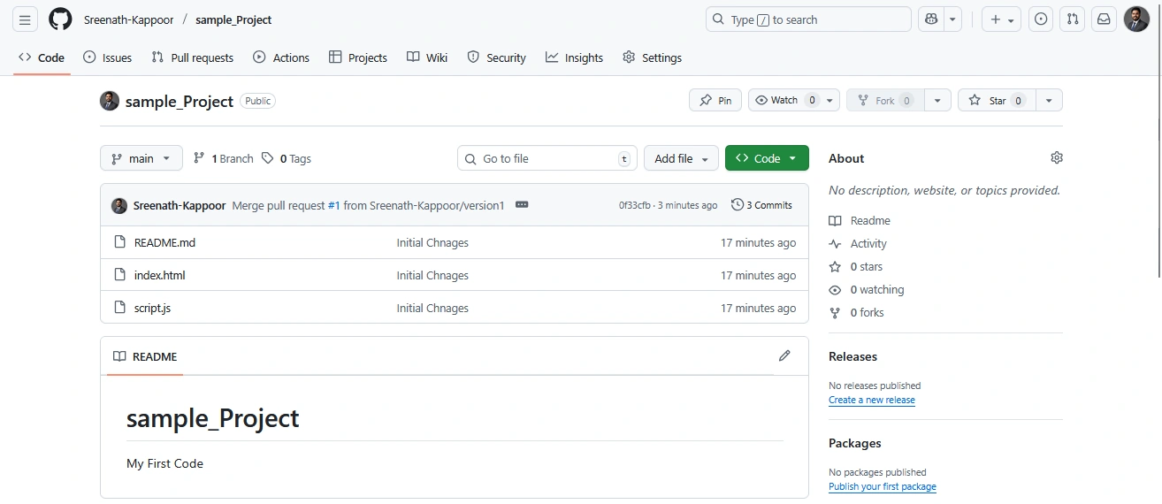Image resolution: width=1162 pixels, height=504 pixels.
Task: View 0 forks link in About
Action: 856,313
